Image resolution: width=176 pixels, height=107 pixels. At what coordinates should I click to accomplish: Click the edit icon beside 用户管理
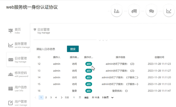[x=10, y=103]
